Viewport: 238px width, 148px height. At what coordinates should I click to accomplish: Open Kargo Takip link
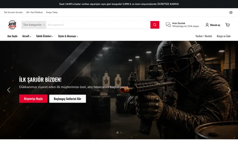[52, 12]
